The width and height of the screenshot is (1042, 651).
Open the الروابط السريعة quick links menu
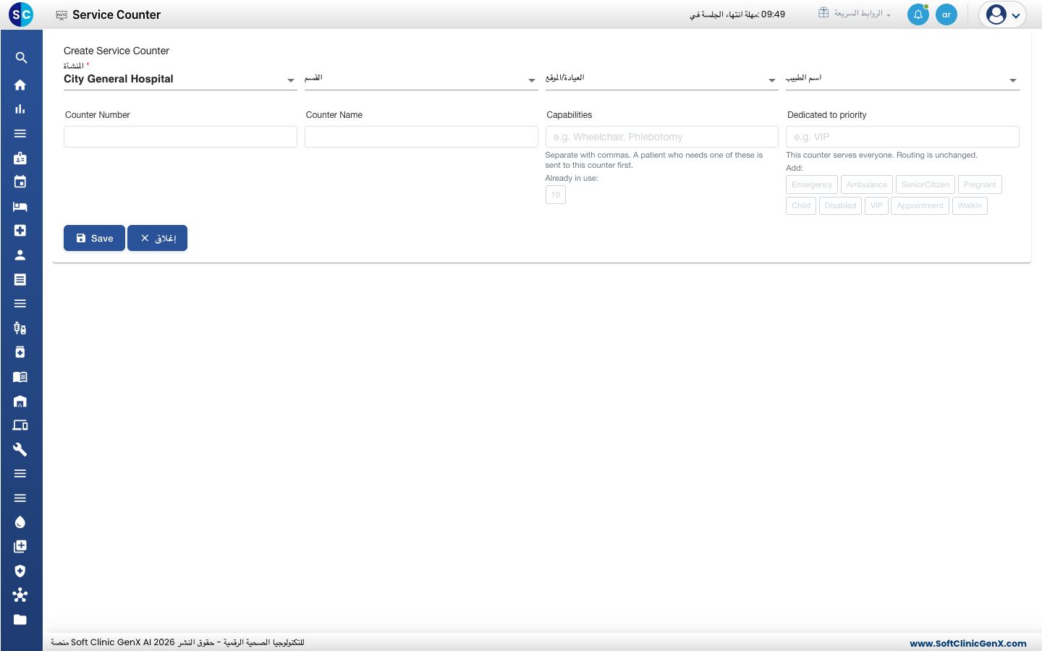pos(855,14)
